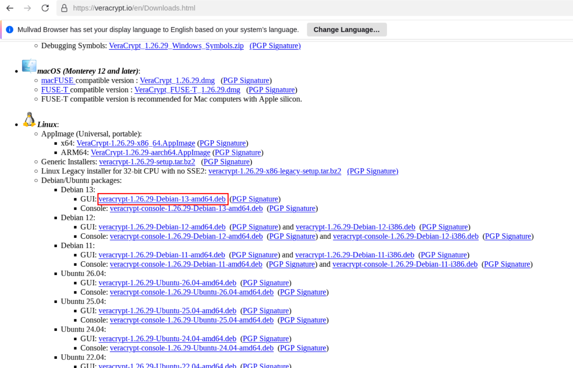Viewport: 573px width, 368px height.
Task: Download VeraCrypt_1.26.29.dmg
Action: click(177, 80)
